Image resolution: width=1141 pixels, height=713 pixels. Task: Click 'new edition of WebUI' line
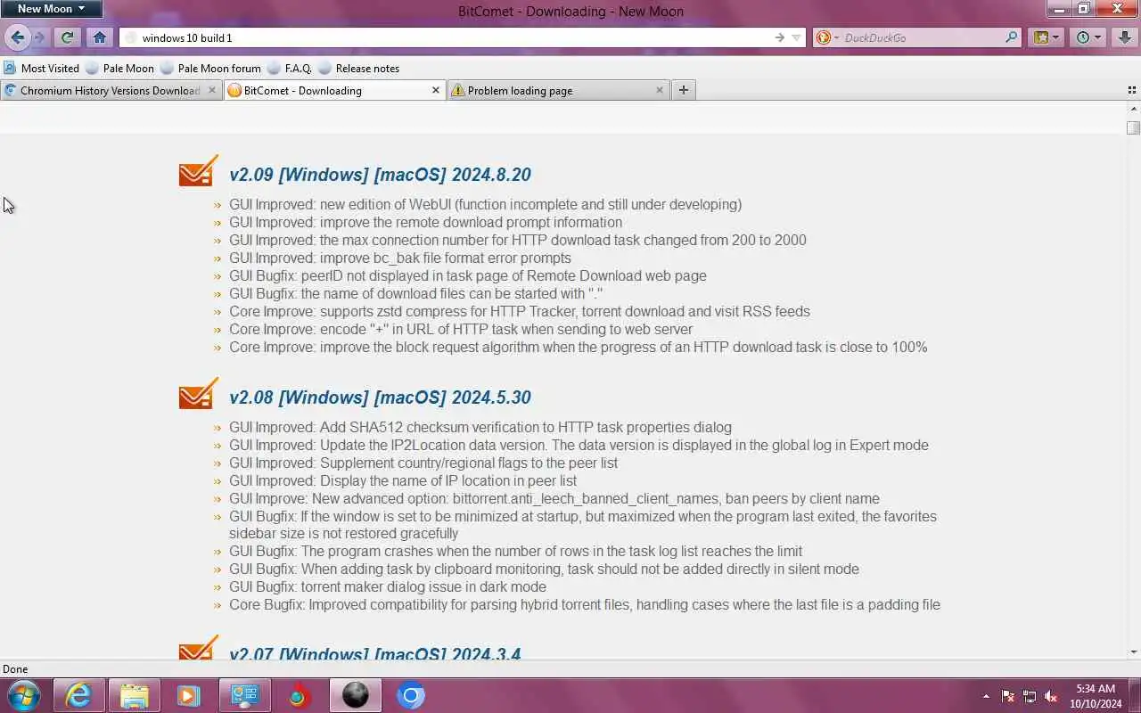pos(486,204)
